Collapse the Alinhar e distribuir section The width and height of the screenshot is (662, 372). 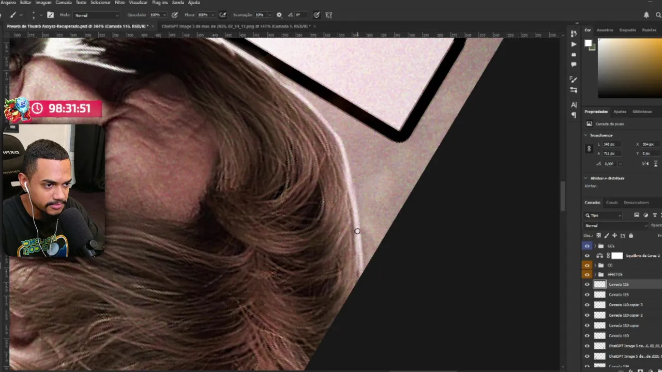pyautogui.click(x=586, y=178)
